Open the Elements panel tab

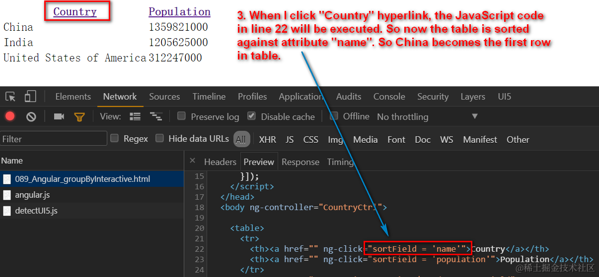tap(73, 97)
